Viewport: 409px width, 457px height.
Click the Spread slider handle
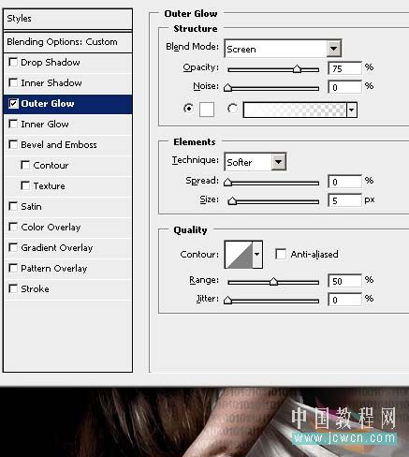click(x=227, y=182)
